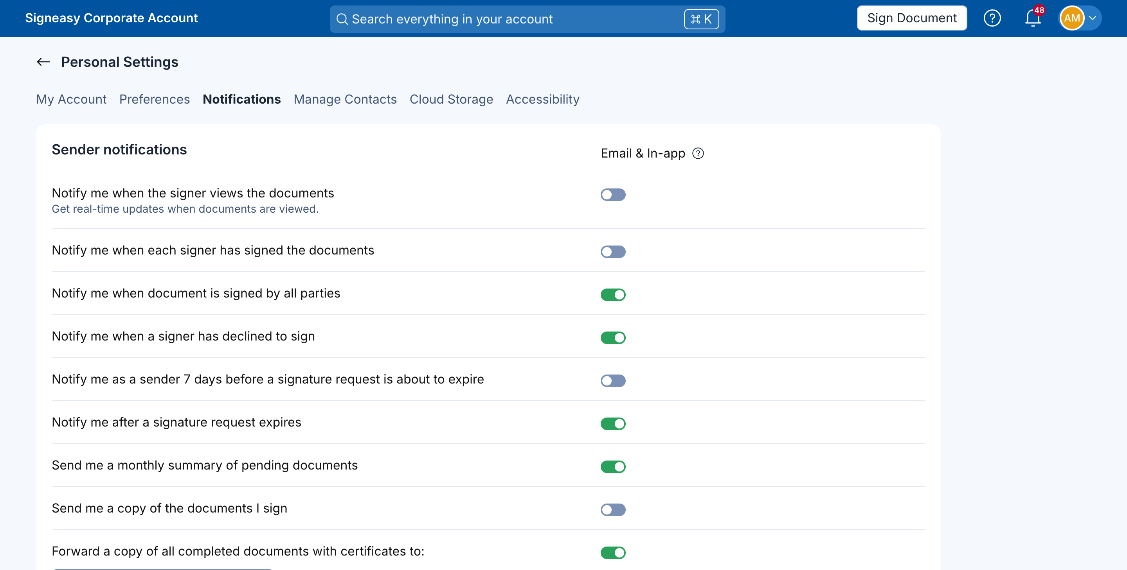Click 'Notify me as a sender 7 days before' label
Screen dimensions: 1127x570
(x=268, y=380)
